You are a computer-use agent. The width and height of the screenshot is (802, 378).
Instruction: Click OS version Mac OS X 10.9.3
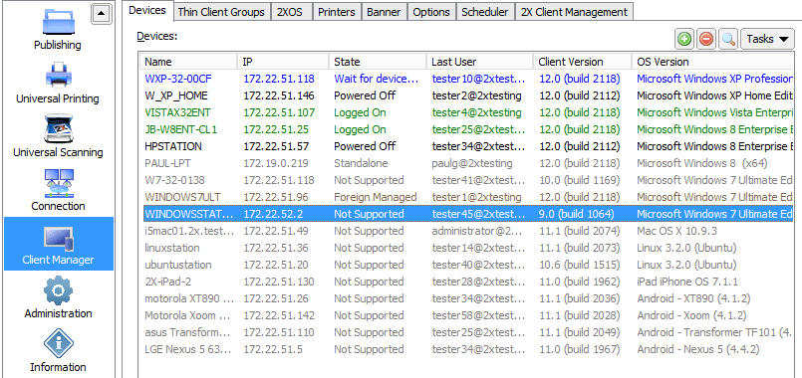pos(676,231)
